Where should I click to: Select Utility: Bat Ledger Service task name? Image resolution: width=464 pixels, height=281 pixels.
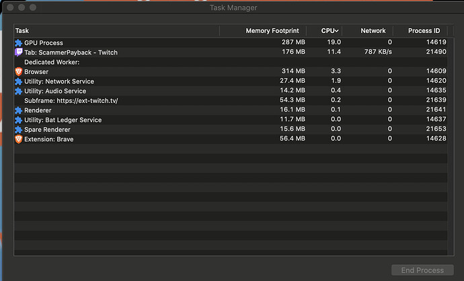[x=63, y=120]
